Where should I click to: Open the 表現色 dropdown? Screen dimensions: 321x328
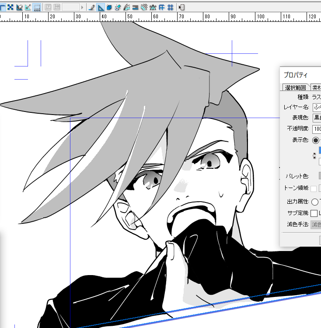pos(317,118)
